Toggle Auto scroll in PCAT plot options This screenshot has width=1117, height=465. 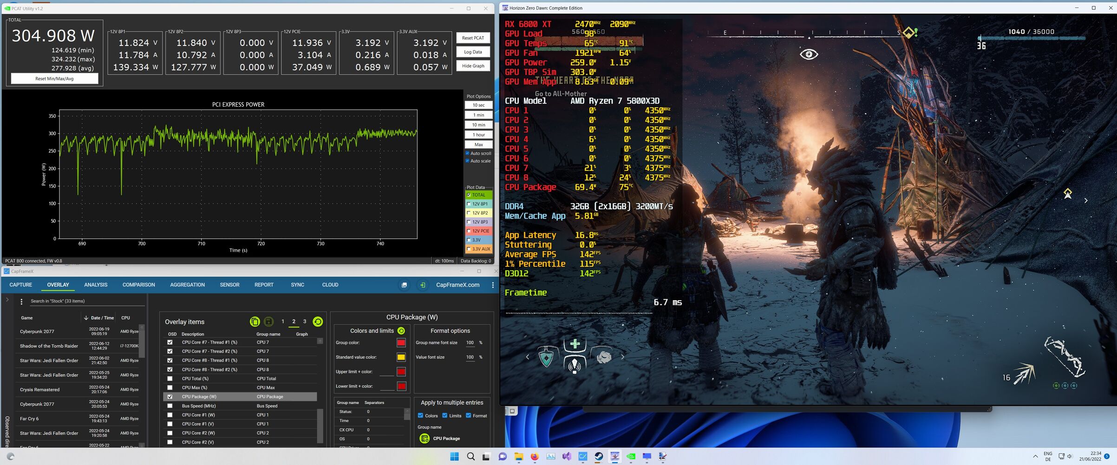coord(467,153)
